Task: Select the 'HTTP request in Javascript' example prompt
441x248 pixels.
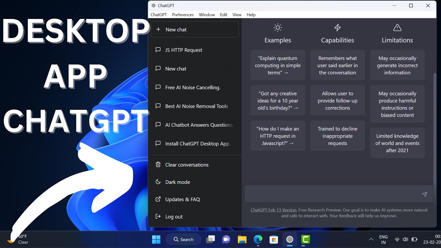Action: point(278,136)
